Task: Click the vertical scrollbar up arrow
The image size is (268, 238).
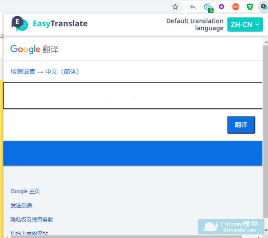Action: point(266,42)
